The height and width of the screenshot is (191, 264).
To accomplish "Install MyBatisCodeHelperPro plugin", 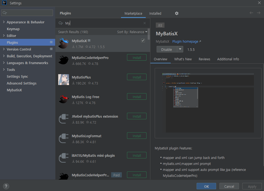I will tap(137, 58).
